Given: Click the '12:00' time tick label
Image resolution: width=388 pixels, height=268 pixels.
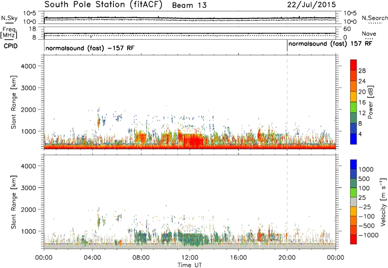Looking at the screenshot, I should tap(190, 258).
